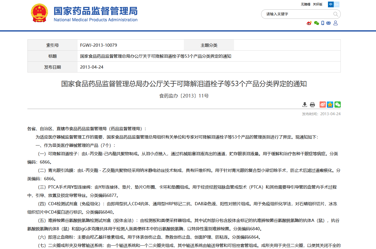376x249 pixels.
Task: Click the search magnifier icon
Action: tap(336, 14)
